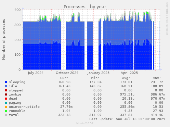Select the 'stopped' legend label

pyautogui.click(x=16, y=90)
